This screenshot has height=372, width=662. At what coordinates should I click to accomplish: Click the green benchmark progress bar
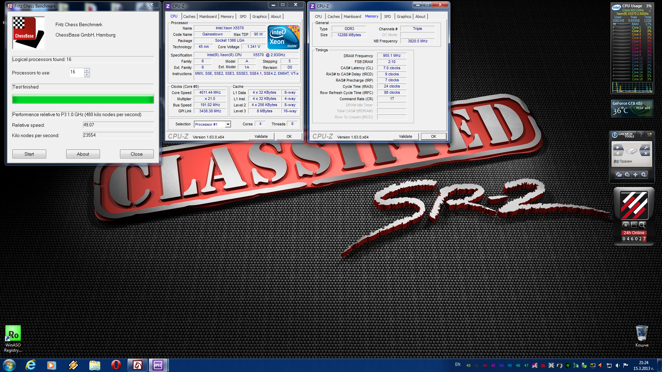83,100
